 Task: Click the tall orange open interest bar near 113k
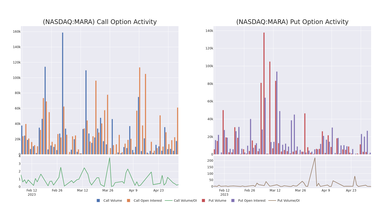coord(140,111)
